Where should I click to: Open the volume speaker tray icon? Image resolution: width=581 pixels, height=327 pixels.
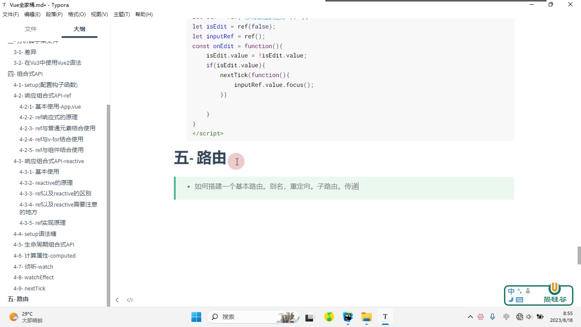[x=529, y=317]
